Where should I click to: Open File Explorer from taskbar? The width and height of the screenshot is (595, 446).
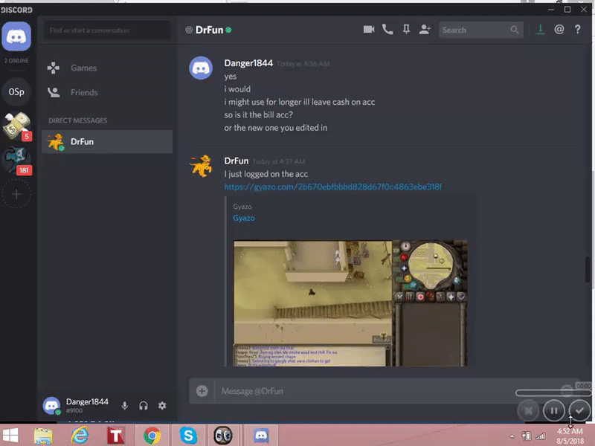click(44, 436)
